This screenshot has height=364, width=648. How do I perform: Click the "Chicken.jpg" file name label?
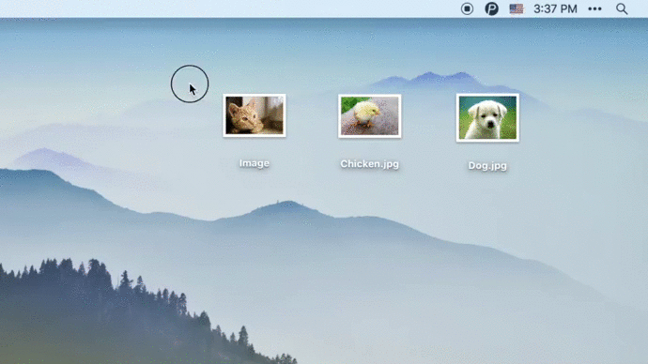[x=369, y=164]
